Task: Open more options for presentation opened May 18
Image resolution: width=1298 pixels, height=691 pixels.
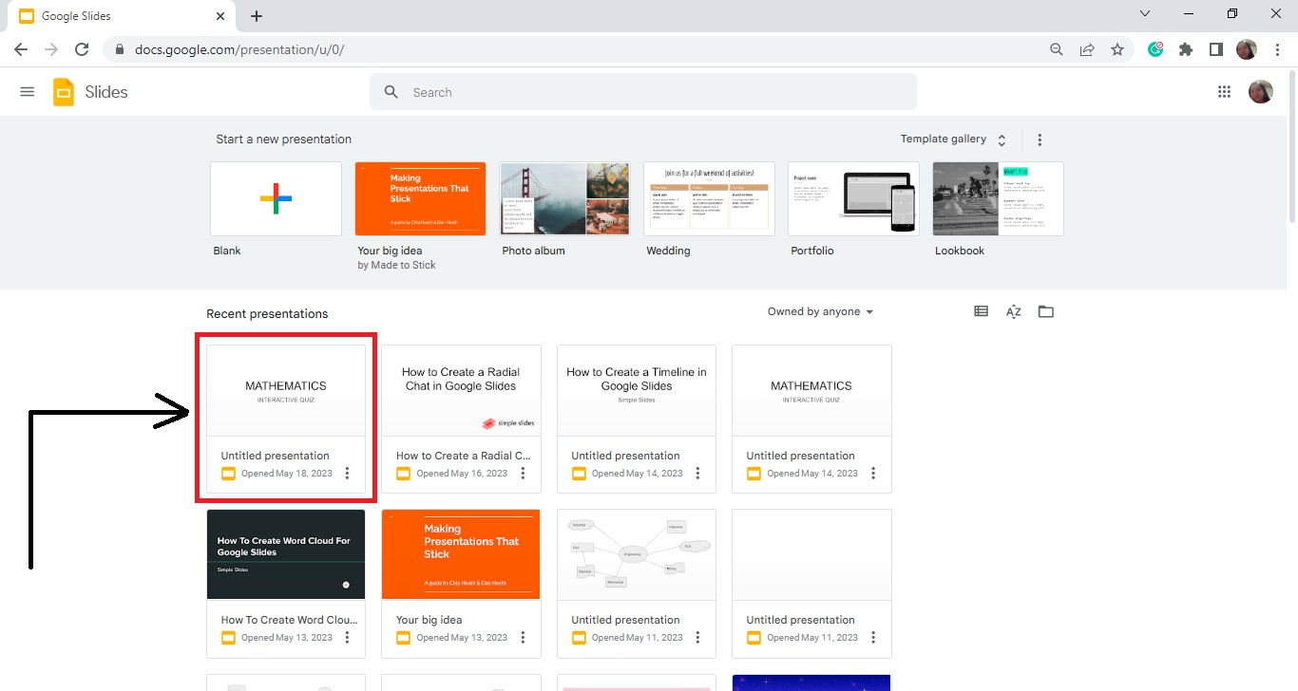Action: pos(348,473)
